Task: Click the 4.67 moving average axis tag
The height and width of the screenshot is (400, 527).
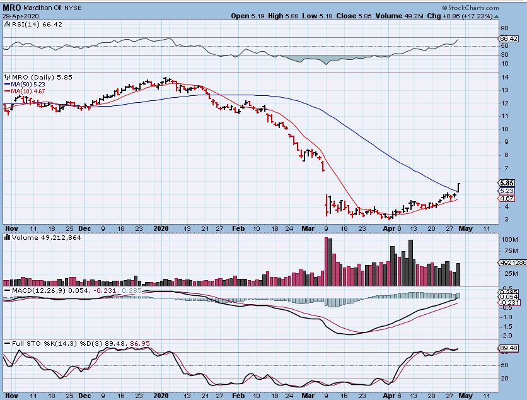Action: tap(506, 199)
